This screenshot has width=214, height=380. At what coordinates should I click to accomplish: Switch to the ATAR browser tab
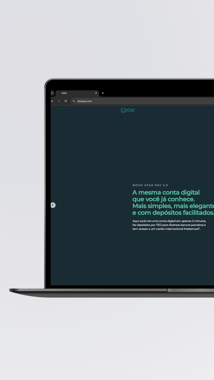click(x=72, y=93)
